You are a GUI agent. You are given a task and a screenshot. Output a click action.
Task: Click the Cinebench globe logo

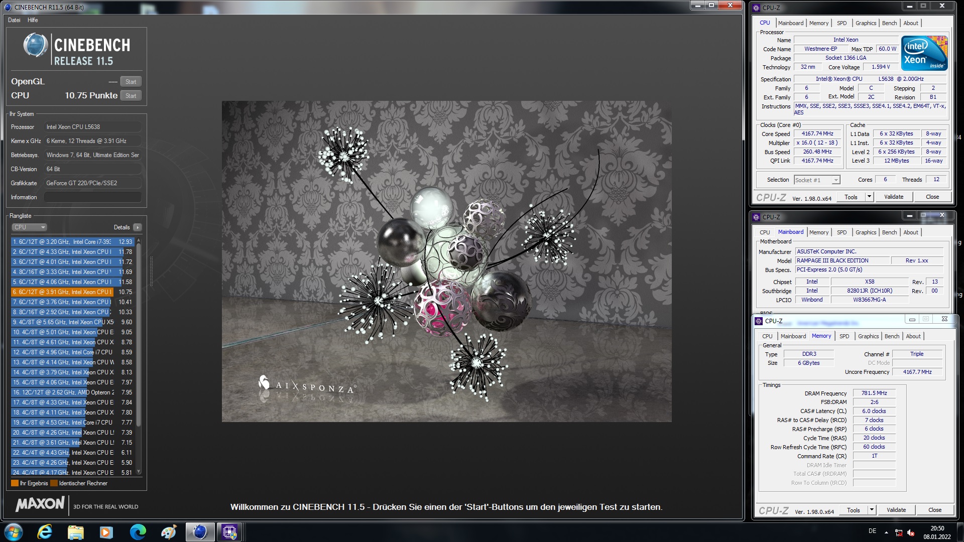click(x=35, y=45)
